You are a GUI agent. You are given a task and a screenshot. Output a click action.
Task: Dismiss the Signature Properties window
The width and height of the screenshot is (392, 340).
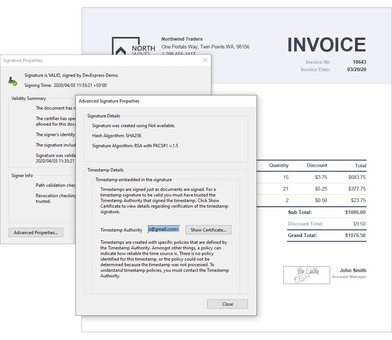pyautogui.click(x=205, y=60)
